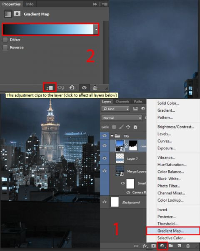Add a layer mask icon
The width and height of the screenshot is (200, 251).
pos(153,246)
